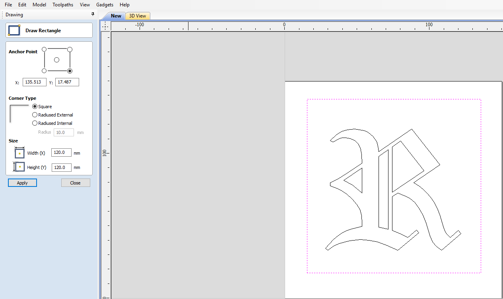Open the Edit menu
The height and width of the screenshot is (299, 503).
22,4
